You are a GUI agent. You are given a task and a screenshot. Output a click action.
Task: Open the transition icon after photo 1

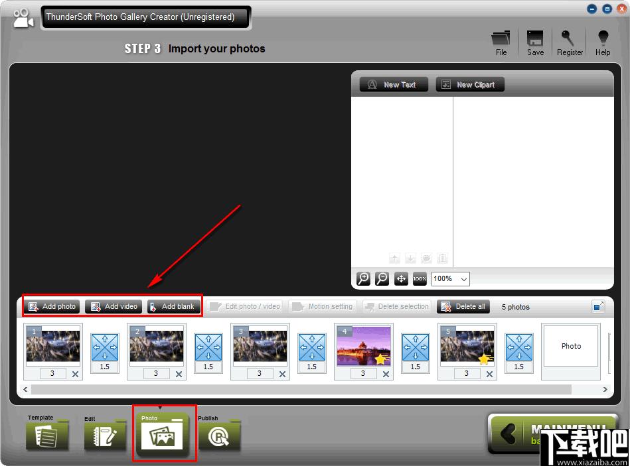click(105, 347)
